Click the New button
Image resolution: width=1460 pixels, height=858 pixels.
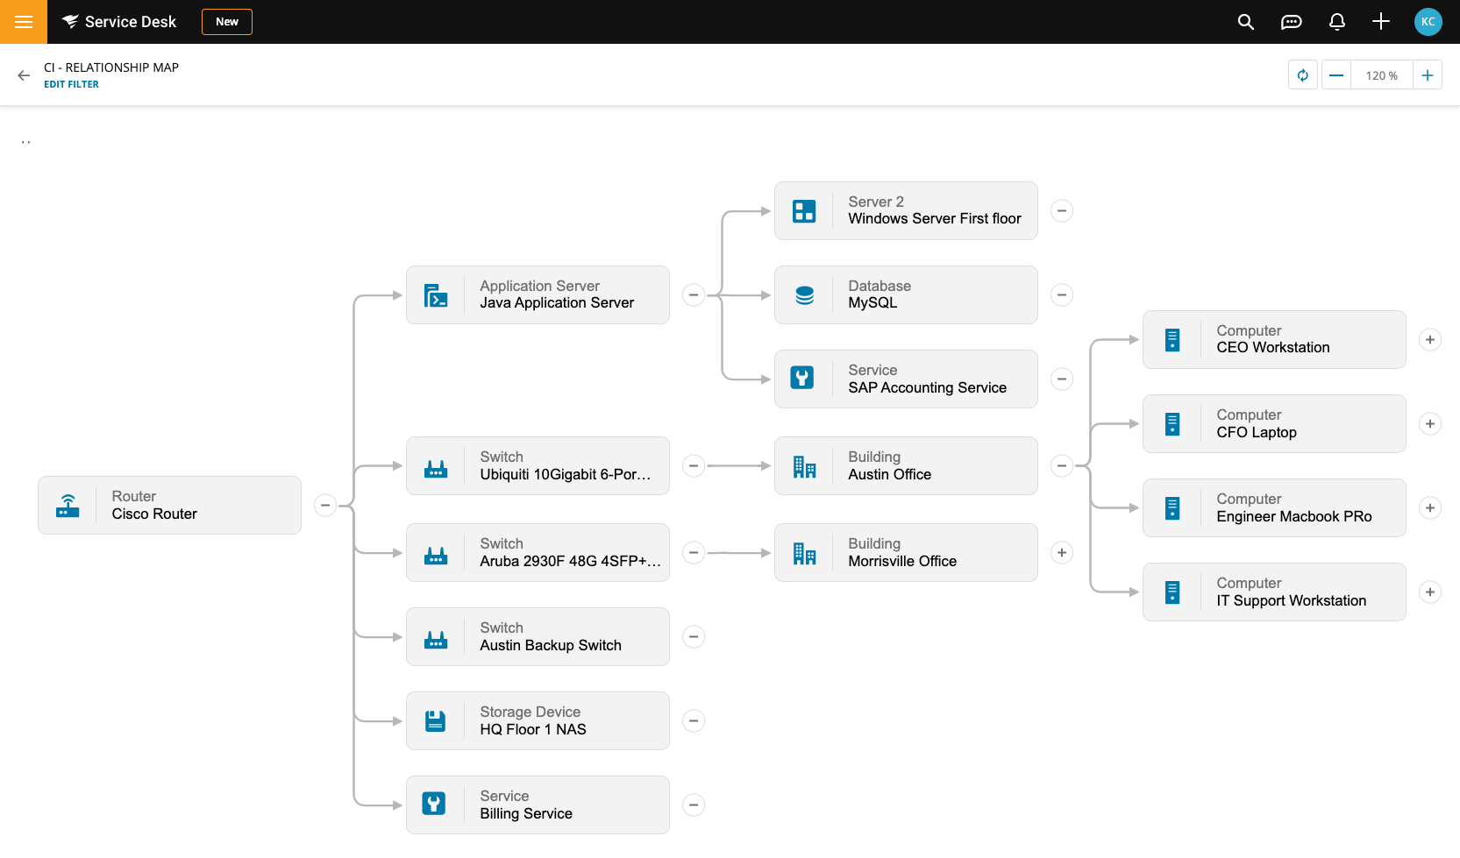[x=227, y=22]
